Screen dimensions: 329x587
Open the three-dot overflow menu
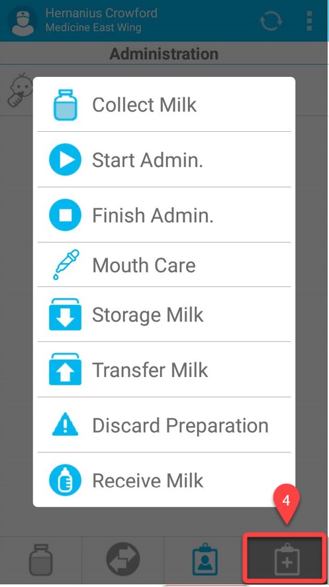coord(309,21)
